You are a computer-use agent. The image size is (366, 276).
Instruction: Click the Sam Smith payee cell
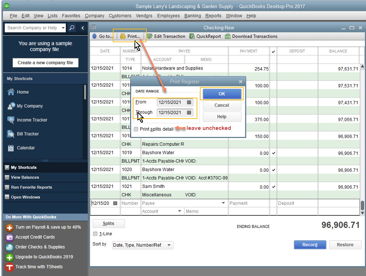click(184, 186)
